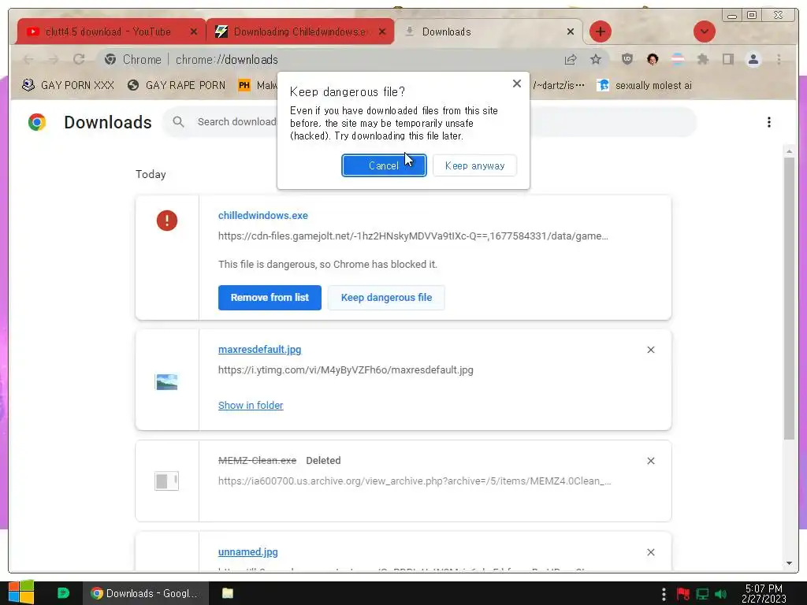Click the Chrome logo beside the Downloads heading
Image resolution: width=807 pixels, height=605 pixels.
click(x=37, y=122)
